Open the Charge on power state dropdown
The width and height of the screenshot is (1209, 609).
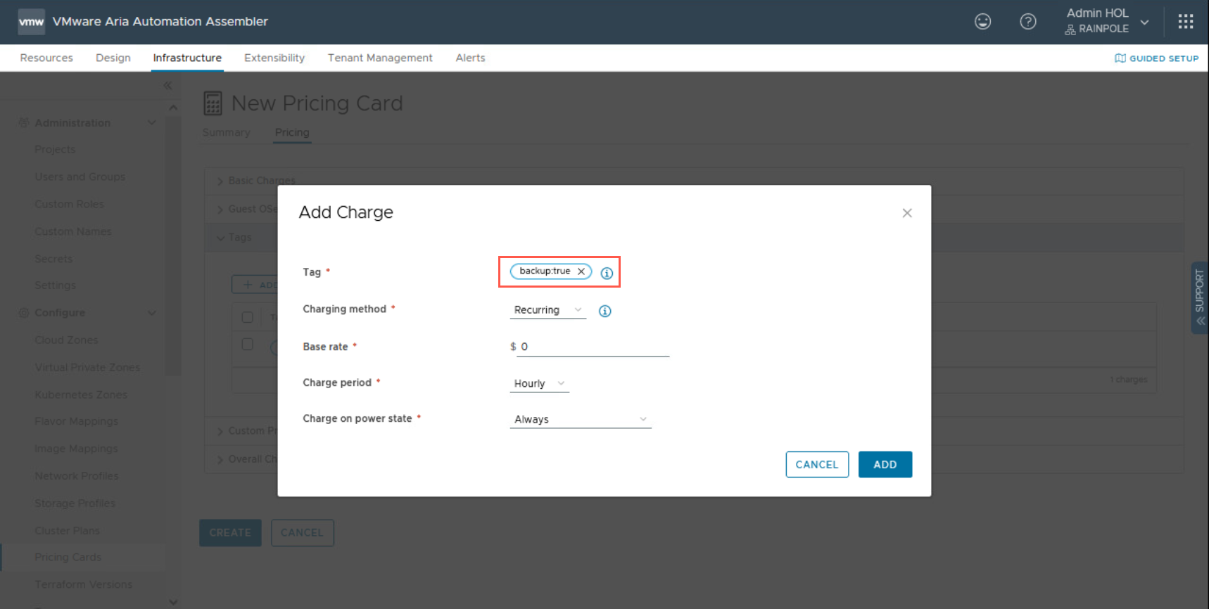(x=580, y=419)
